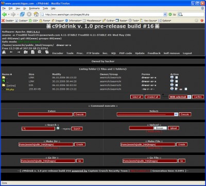Click the Confirm button
This screenshot has width=206, height=186.
(x=198, y=97)
